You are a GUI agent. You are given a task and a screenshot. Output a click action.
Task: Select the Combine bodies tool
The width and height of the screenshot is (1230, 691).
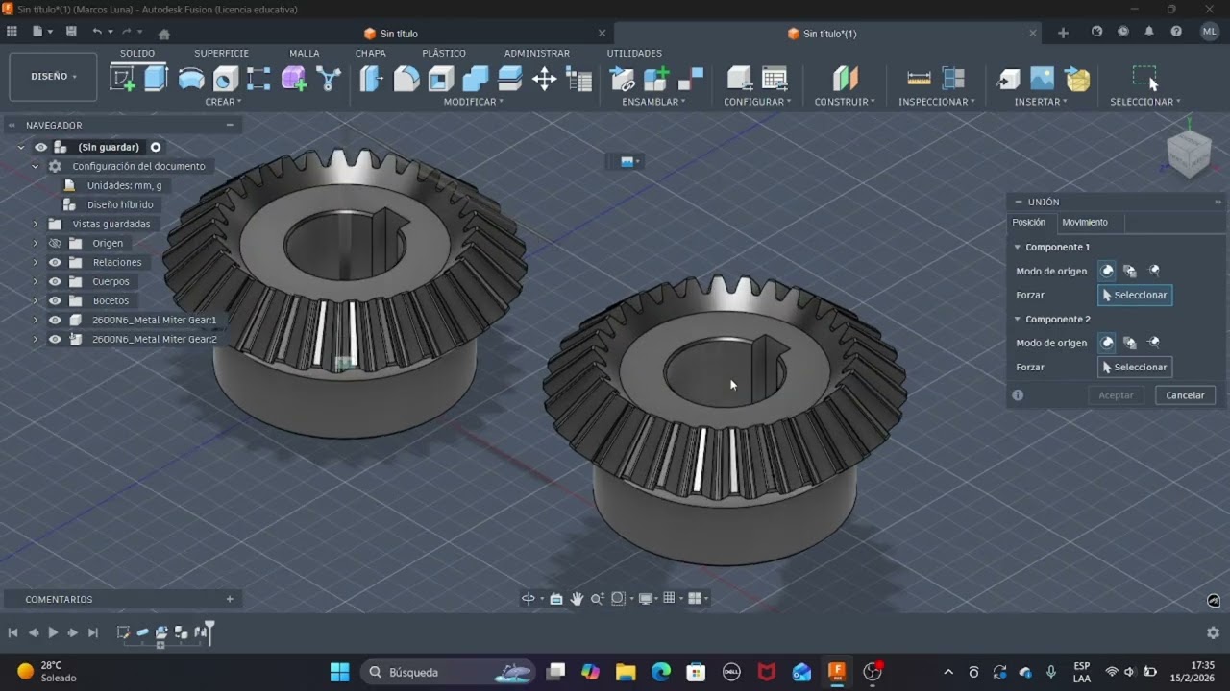tap(476, 79)
